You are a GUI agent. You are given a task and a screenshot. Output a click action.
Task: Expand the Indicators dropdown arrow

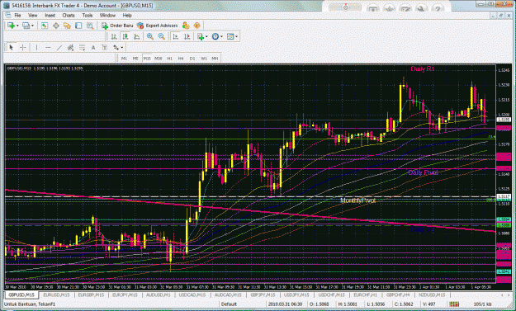(x=206, y=36)
